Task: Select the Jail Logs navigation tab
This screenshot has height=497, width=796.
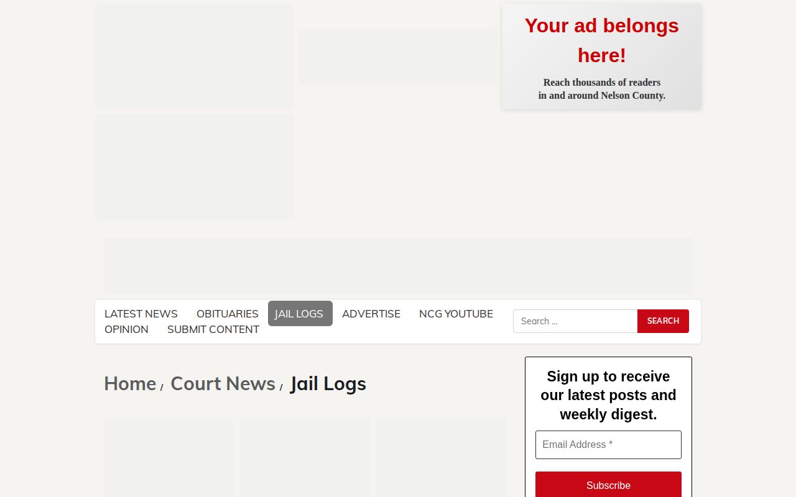Action: tap(300, 314)
